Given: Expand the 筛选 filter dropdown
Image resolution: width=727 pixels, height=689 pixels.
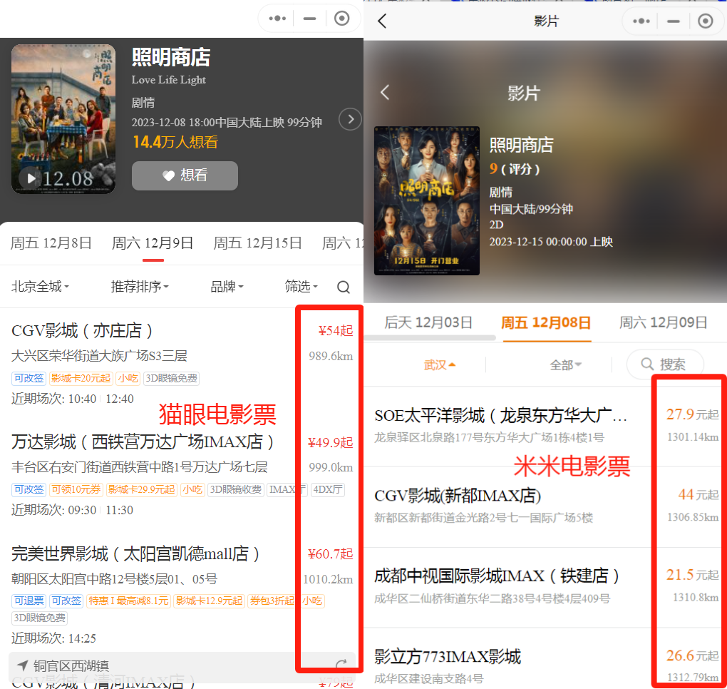Looking at the screenshot, I should point(301,287).
